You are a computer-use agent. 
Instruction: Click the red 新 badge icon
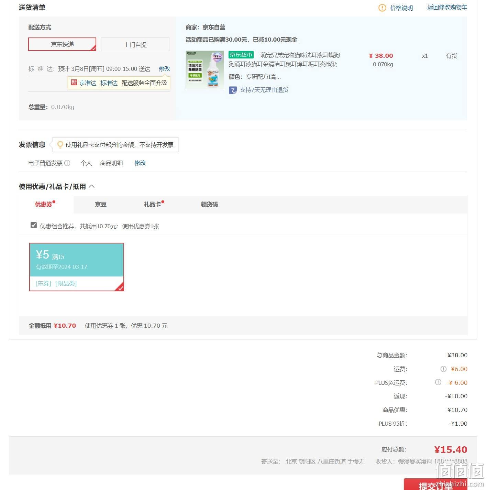[74, 83]
